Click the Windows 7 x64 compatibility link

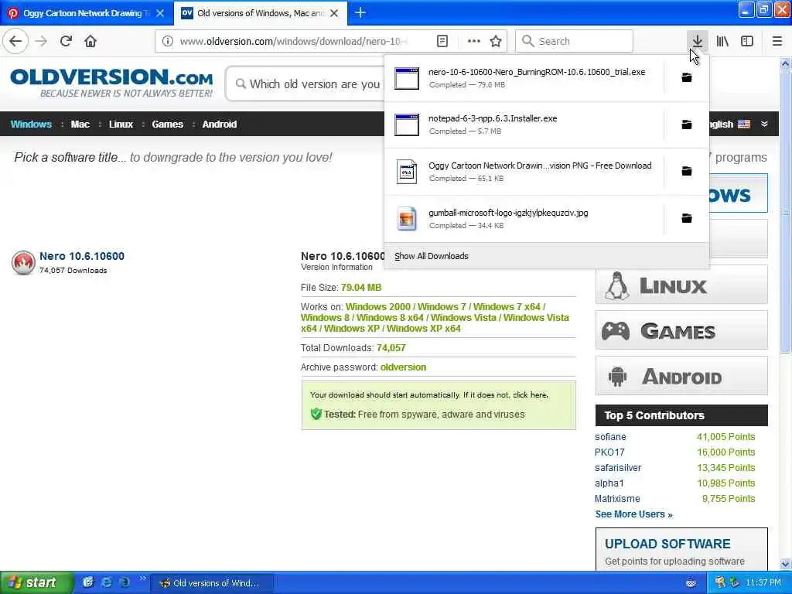point(507,306)
